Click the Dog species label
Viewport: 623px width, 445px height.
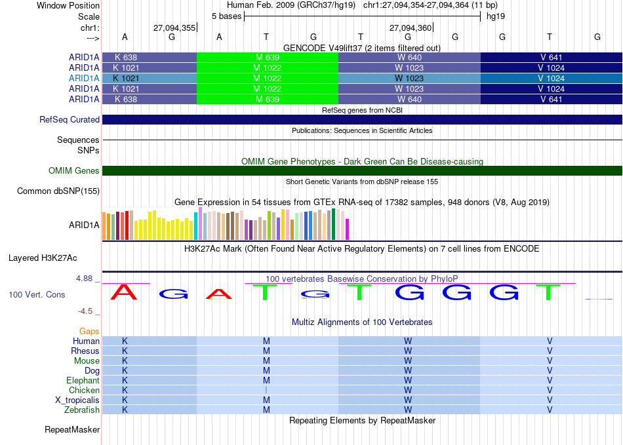92,371
